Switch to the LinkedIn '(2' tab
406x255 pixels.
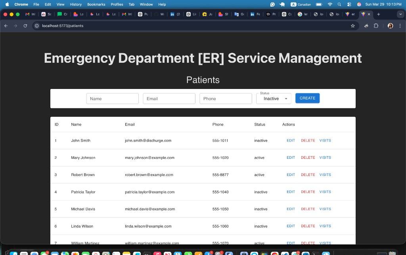pyautogui.click(x=175, y=14)
